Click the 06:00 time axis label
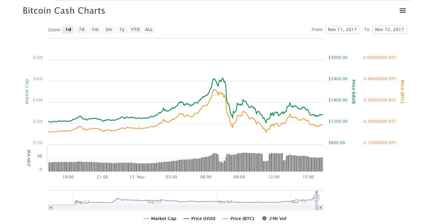424x224 pixels. 206,177
